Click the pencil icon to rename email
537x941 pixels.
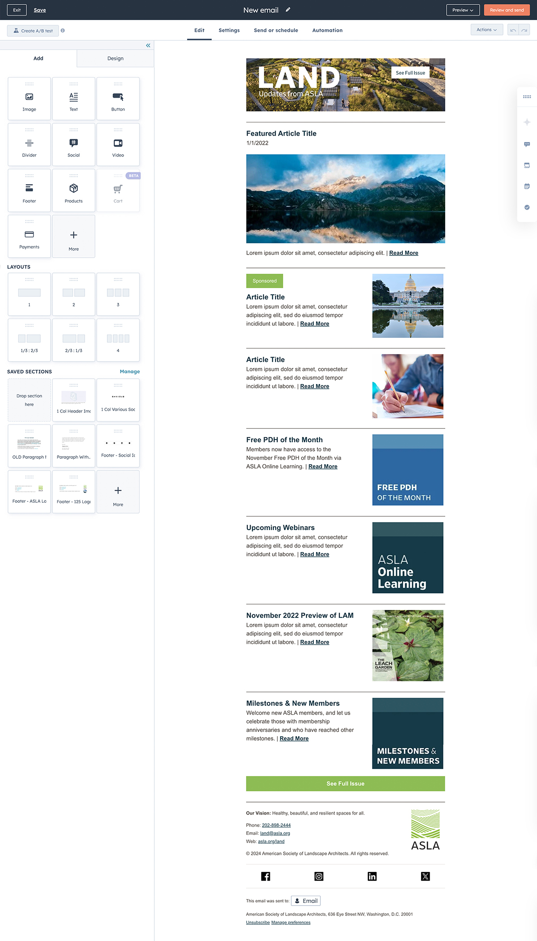288,10
